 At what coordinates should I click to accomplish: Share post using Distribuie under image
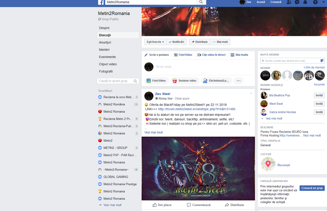[x=234, y=205]
